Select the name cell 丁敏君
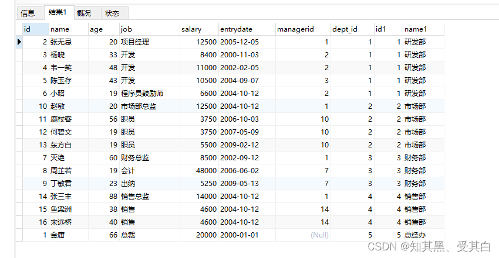The width and height of the screenshot is (499, 258). 69,184
